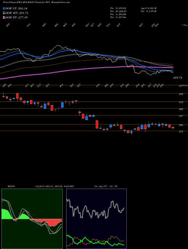This screenshot has width=188, height=249.
Task: Click the 'Avg V: 0.165 M' volume text
Action: pyautogui.click(x=149, y=8)
